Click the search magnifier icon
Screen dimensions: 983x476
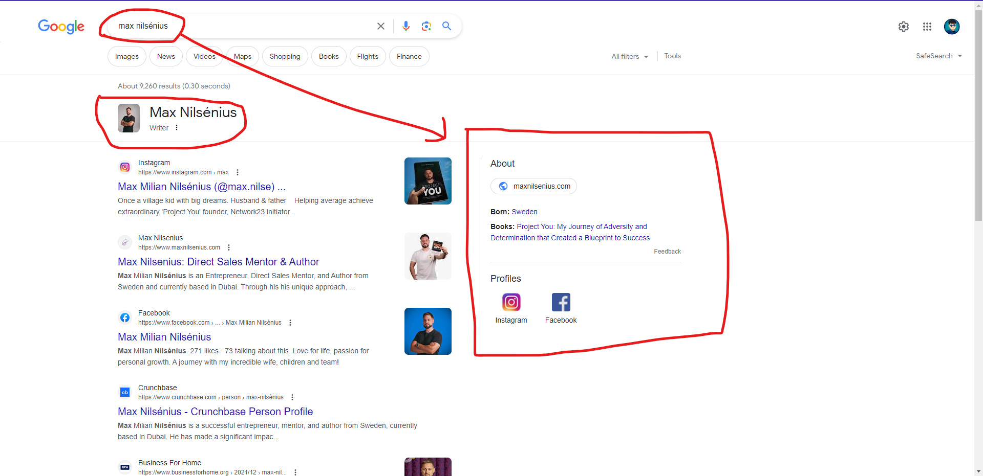[x=446, y=26]
